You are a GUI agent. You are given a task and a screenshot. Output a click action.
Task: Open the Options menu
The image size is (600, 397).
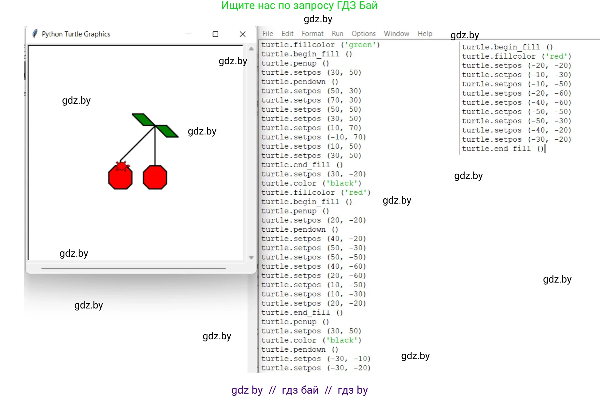[x=364, y=34]
